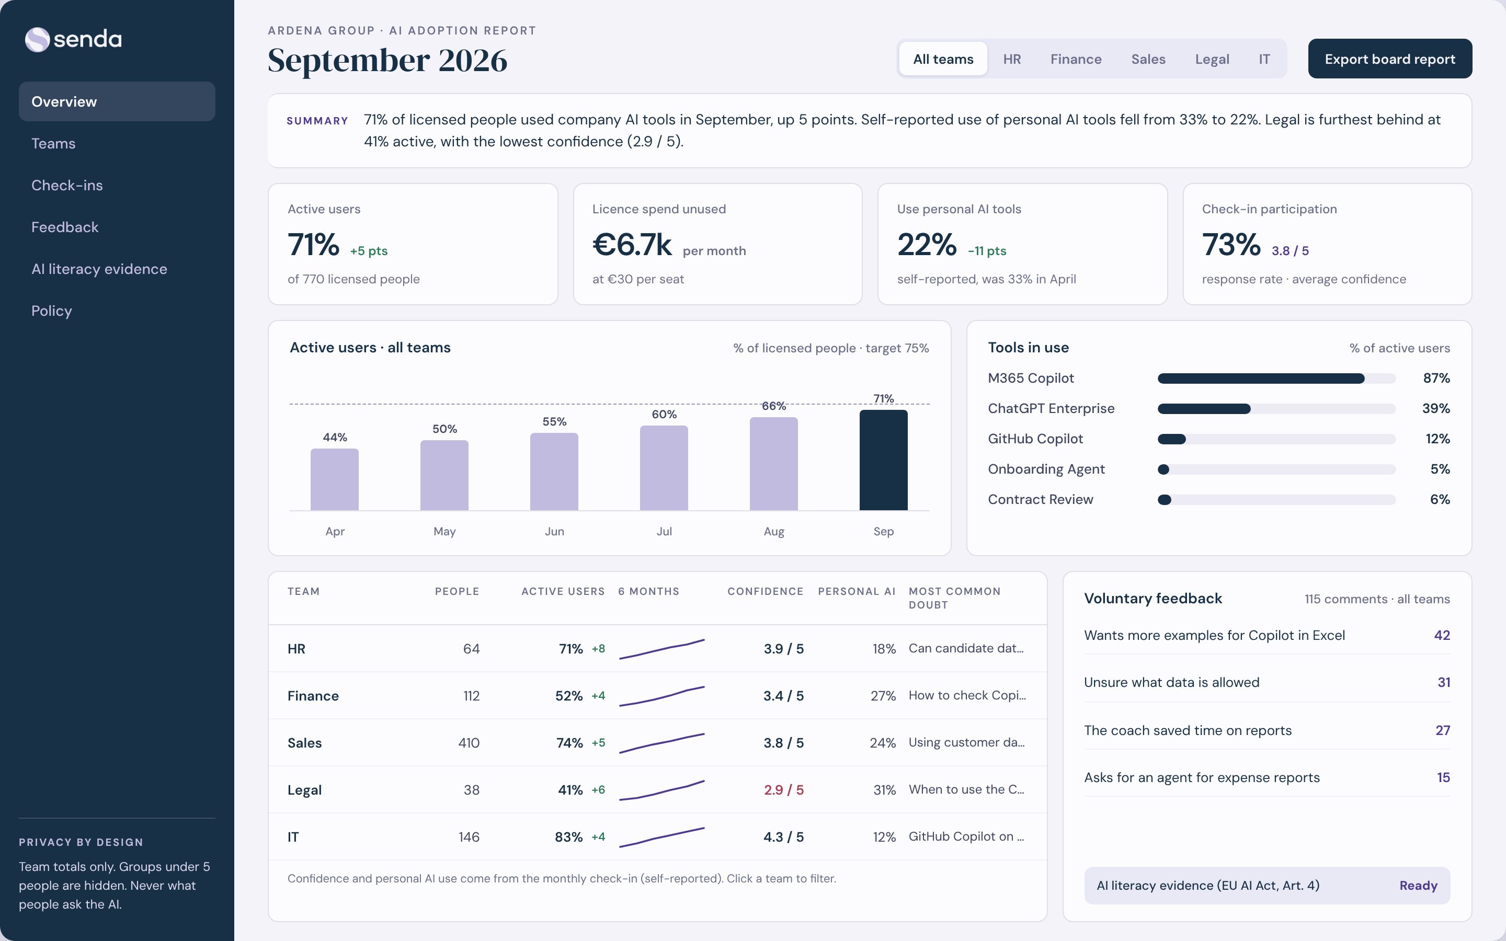This screenshot has width=1506, height=941.
Task: Click the Sales six-month sparkline
Action: click(661, 743)
